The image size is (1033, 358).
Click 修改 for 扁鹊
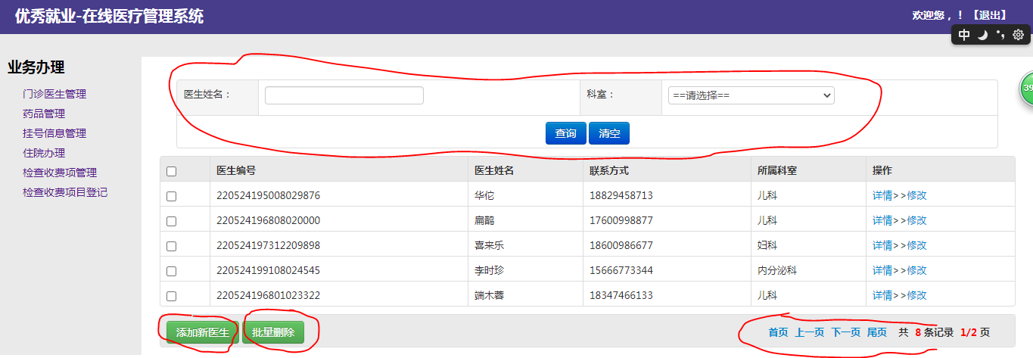(916, 220)
